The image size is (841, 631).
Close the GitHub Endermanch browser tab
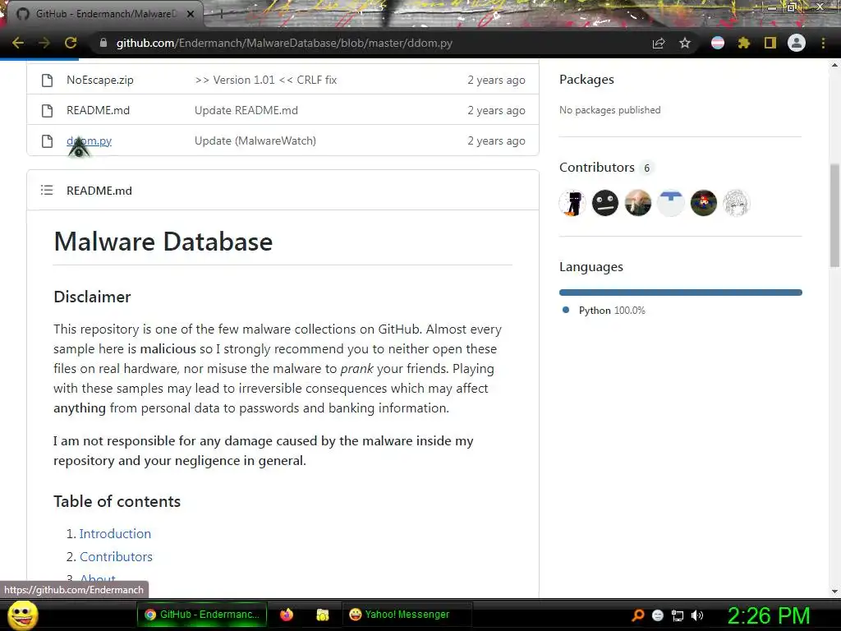(x=191, y=14)
